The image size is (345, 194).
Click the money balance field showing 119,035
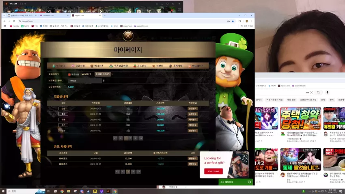coord(85,81)
